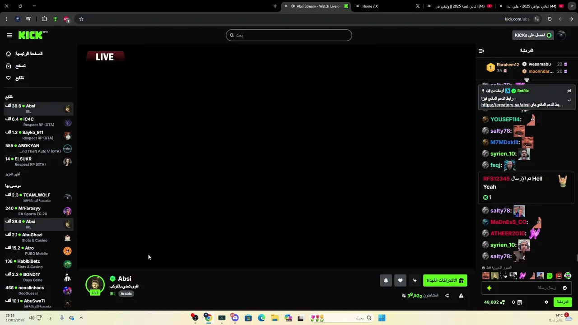The image size is (578, 325).
Task: Open Ebrahem12 top gifter profile
Action: click(x=508, y=65)
